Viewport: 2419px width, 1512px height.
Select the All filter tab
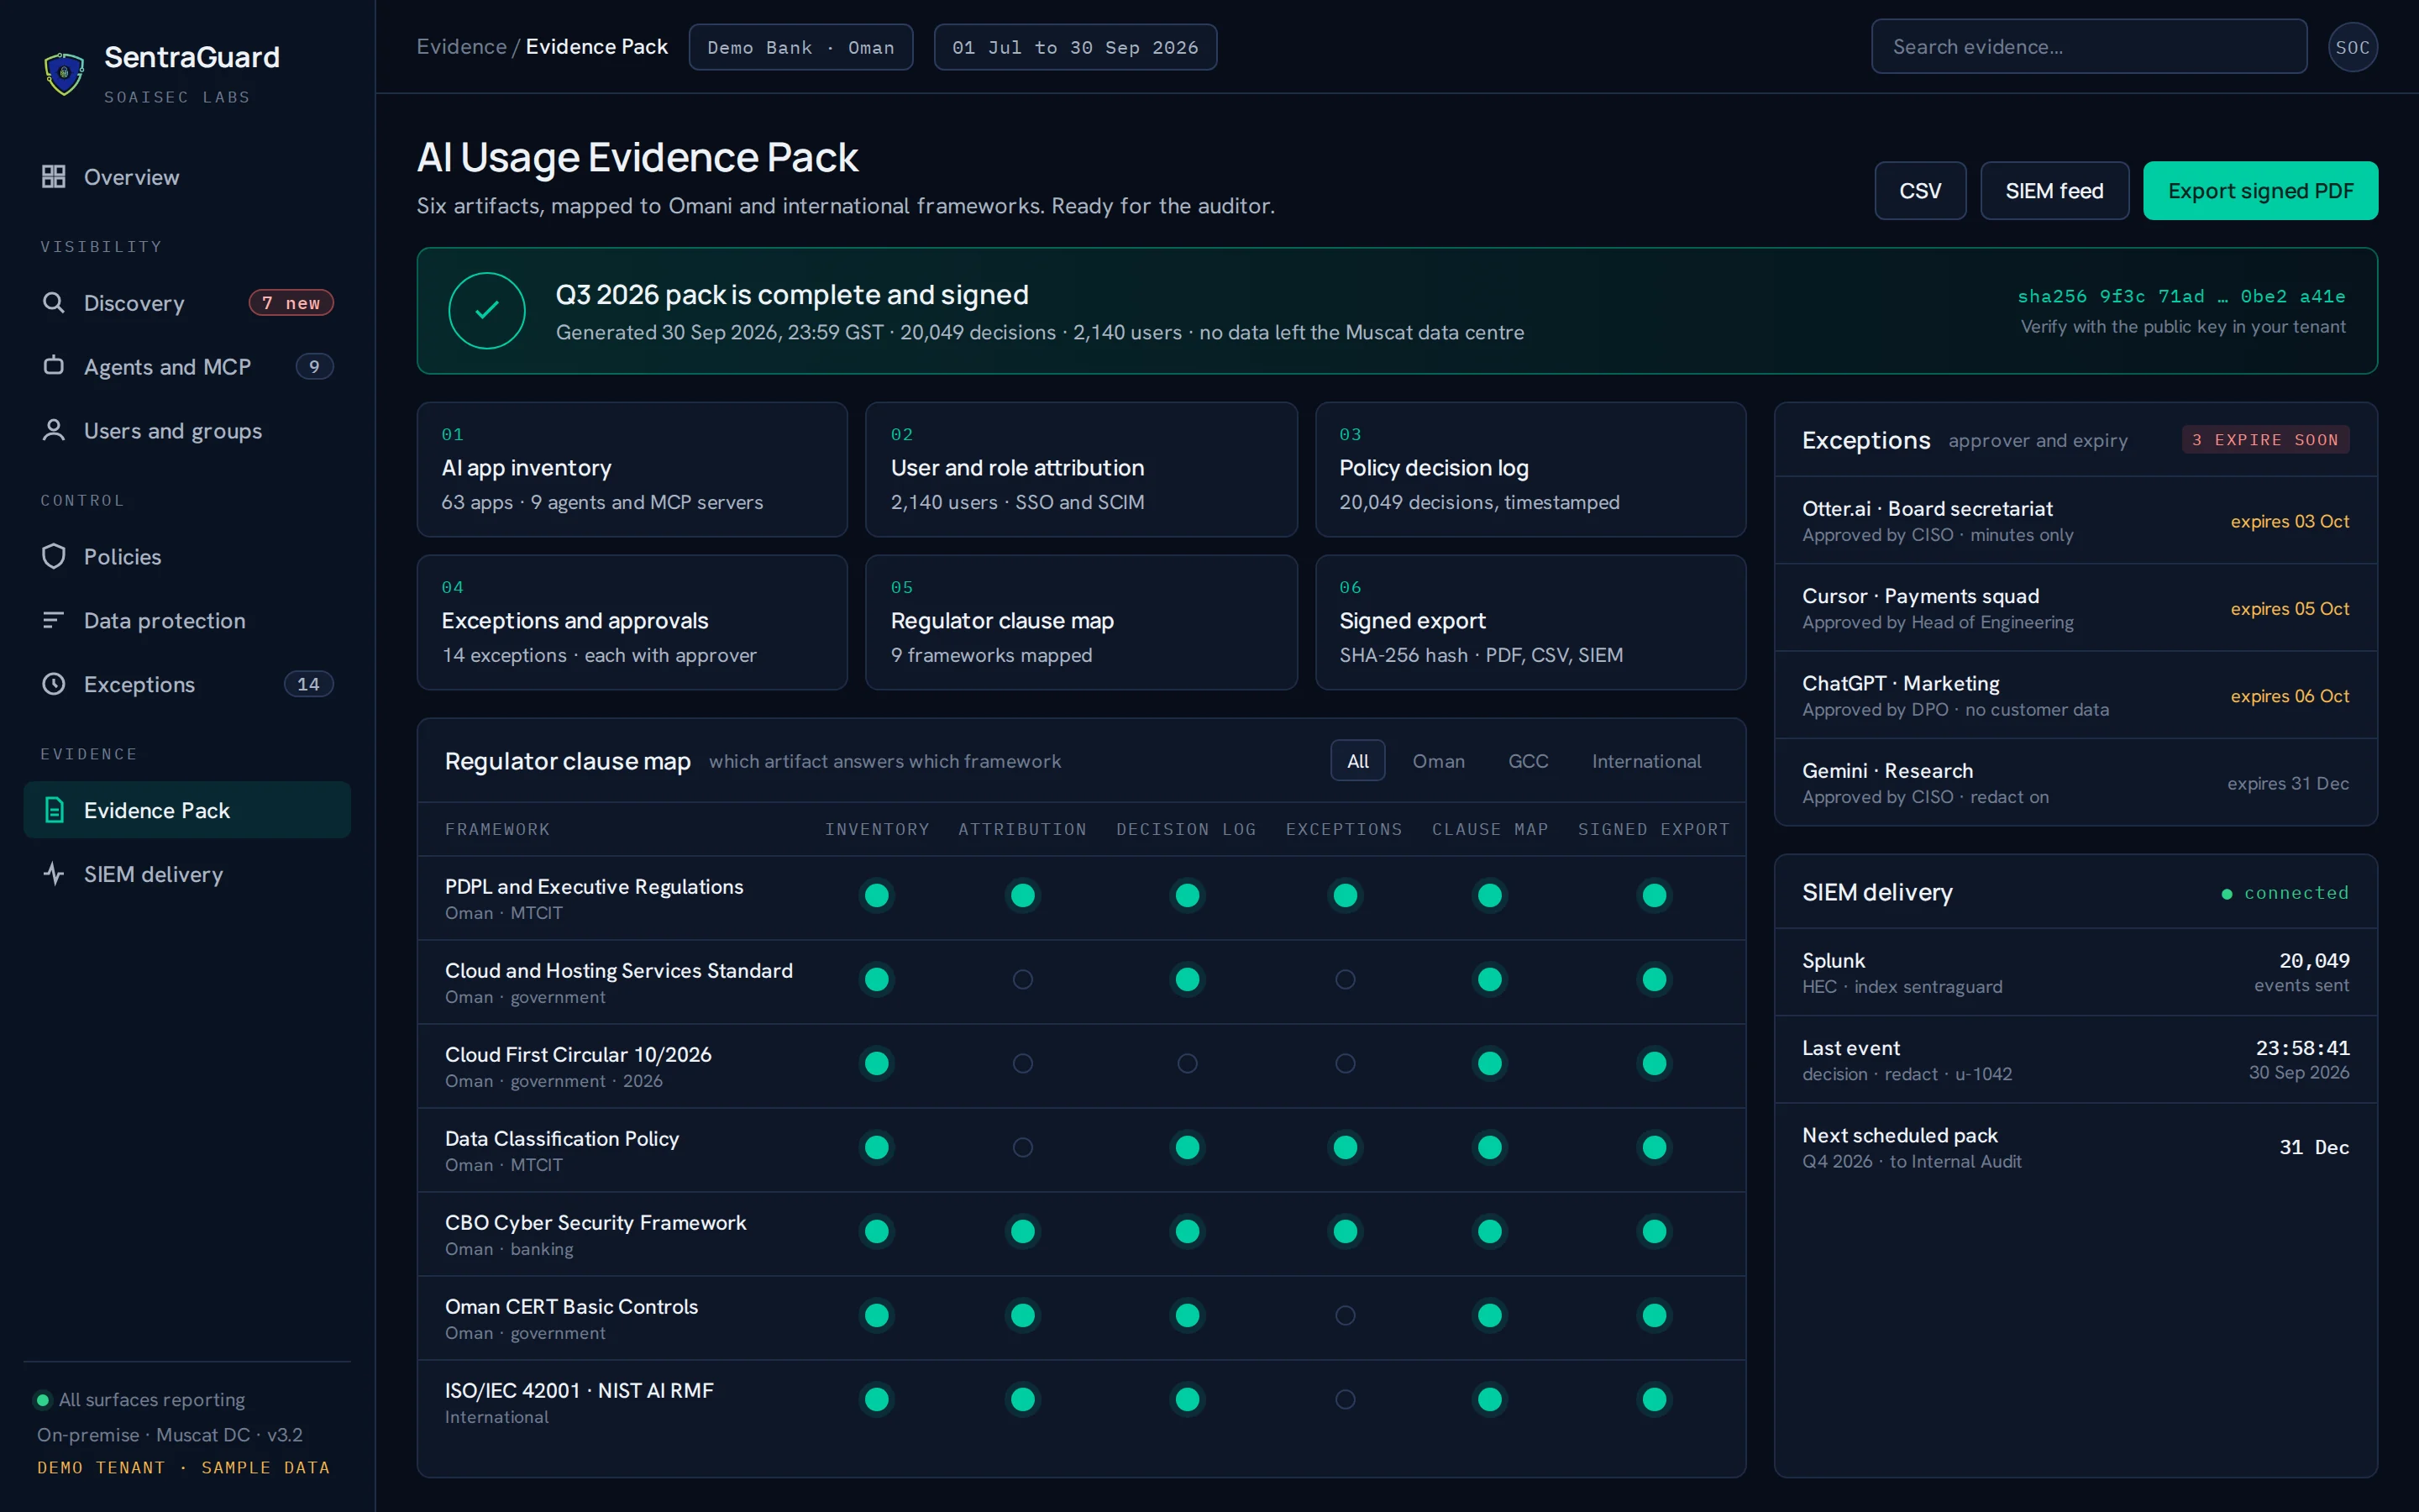coord(1357,761)
